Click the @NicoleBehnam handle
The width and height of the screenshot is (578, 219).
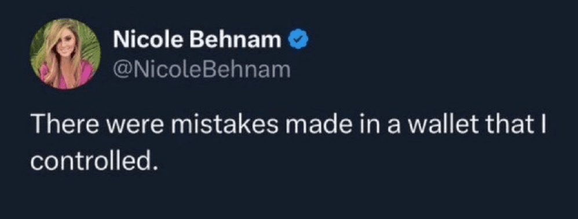pos(202,69)
